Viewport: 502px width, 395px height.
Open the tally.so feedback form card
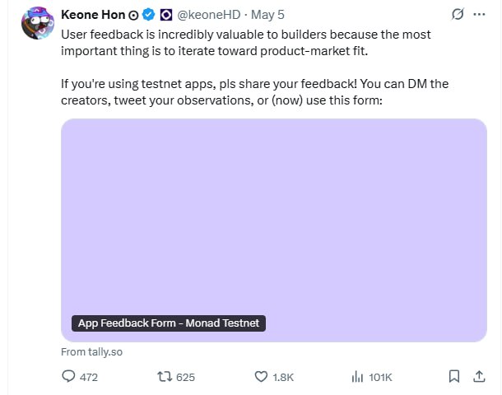274,230
